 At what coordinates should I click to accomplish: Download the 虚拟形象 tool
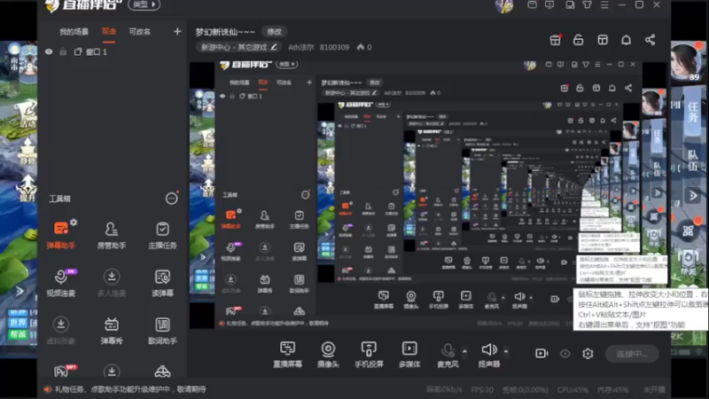click(60, 331)
